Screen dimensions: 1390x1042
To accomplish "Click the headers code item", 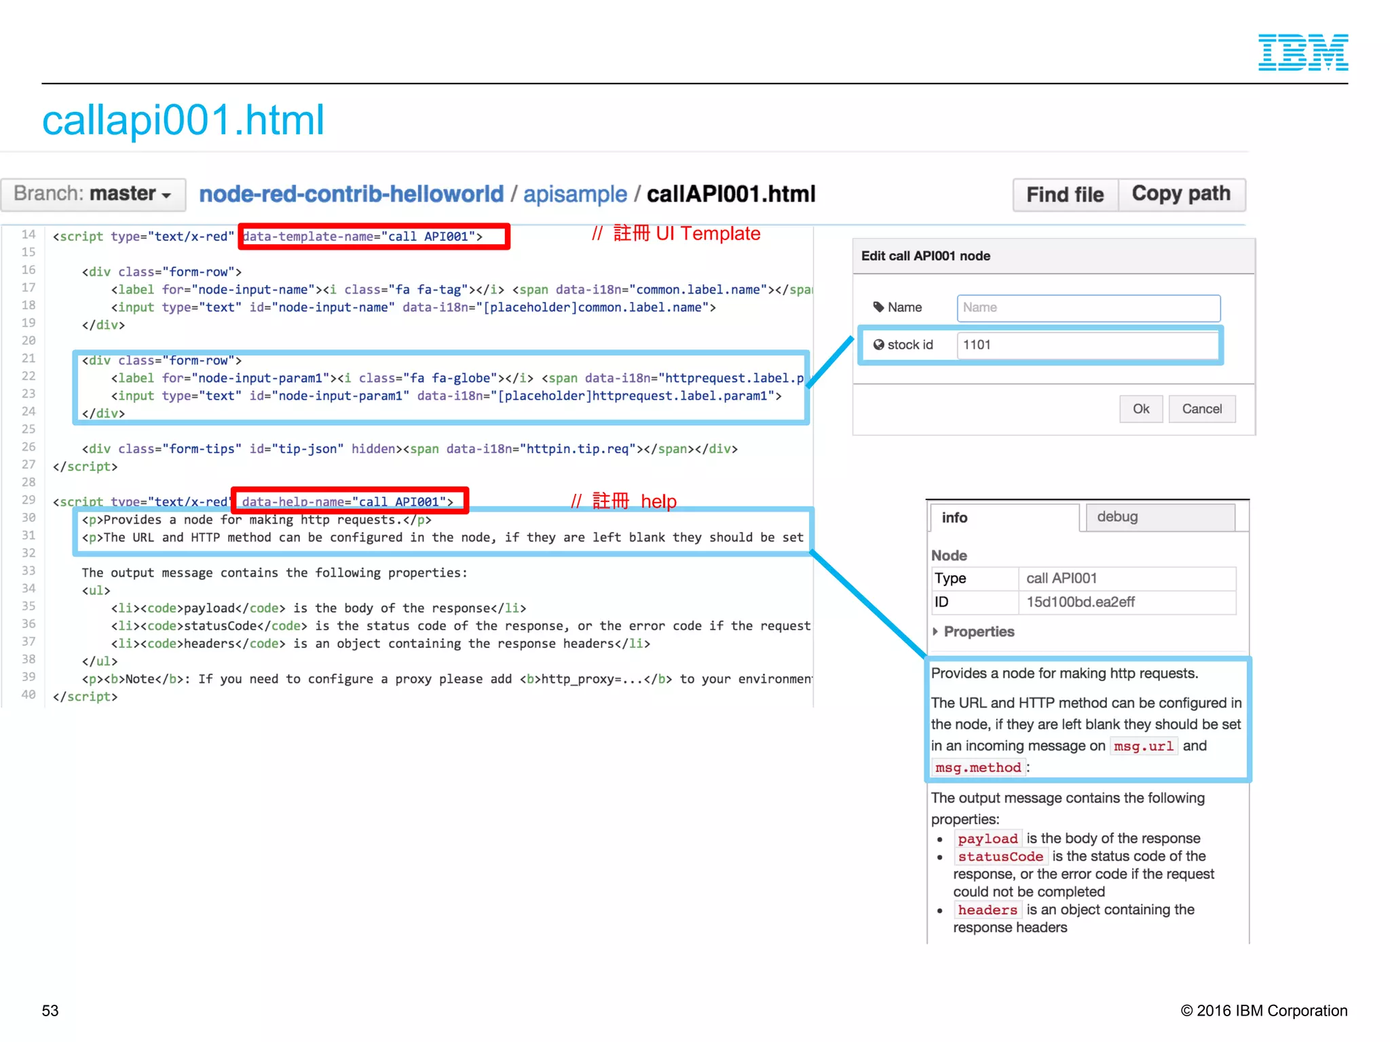I will tap(988, 910).
